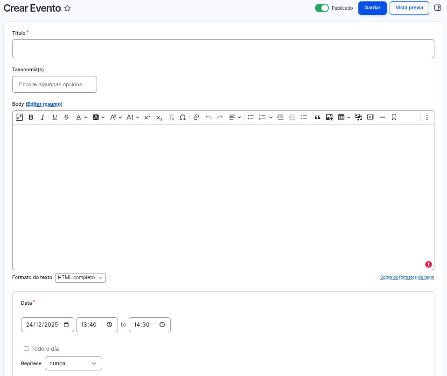Viewport: 447px width, 376px height.
Task: Insert a link using the link icon
Action: (x=196, y=117)
